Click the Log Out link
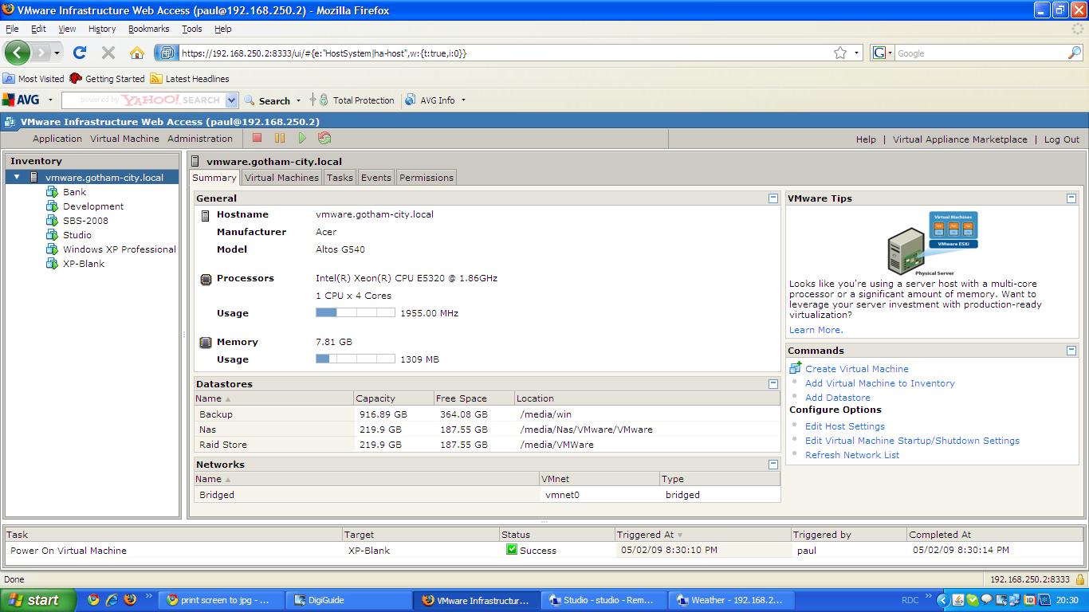The height and width of the screenshot is (612, 1089). (x=1061, y=139)
